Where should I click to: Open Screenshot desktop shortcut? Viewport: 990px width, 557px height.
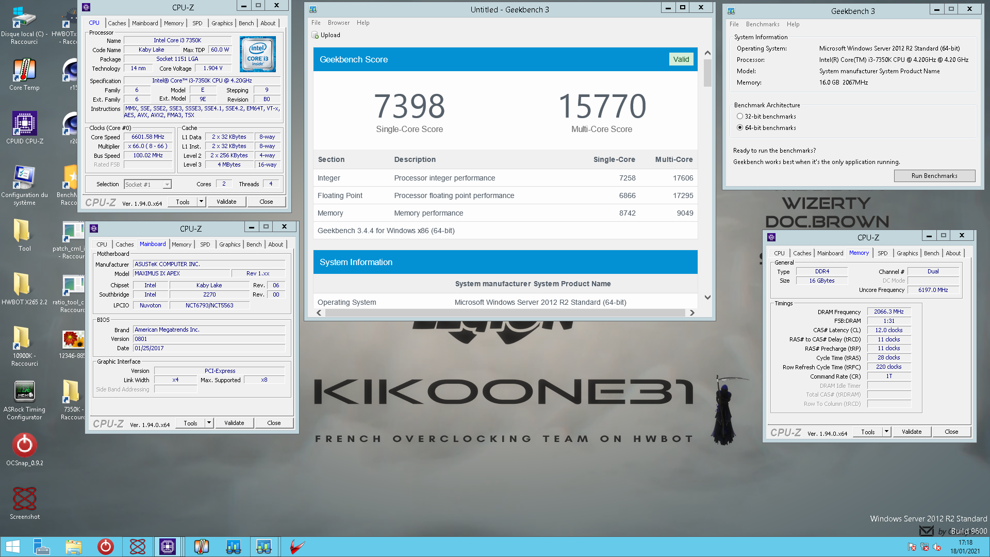(x=24, y=503)
